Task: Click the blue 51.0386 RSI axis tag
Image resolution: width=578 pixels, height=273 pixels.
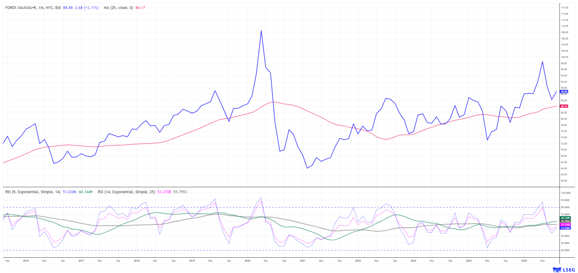Action: click(x=565, y=228)
